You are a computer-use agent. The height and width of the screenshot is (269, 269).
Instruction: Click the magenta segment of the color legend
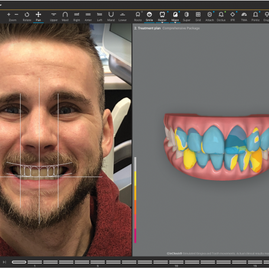tap(135, 235)
